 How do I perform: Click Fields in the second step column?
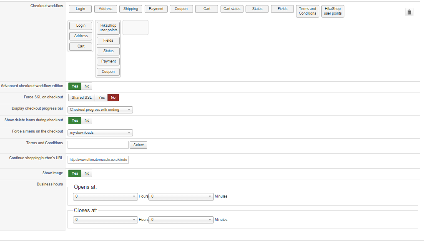(108, 40)
